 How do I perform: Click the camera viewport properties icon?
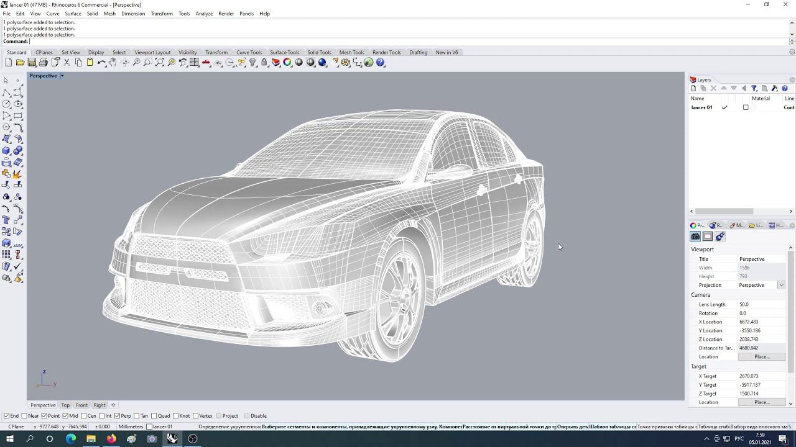tap(695, 237)
